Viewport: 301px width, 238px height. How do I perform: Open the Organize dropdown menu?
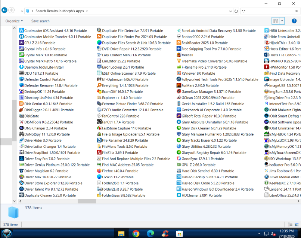pos(14,21)
